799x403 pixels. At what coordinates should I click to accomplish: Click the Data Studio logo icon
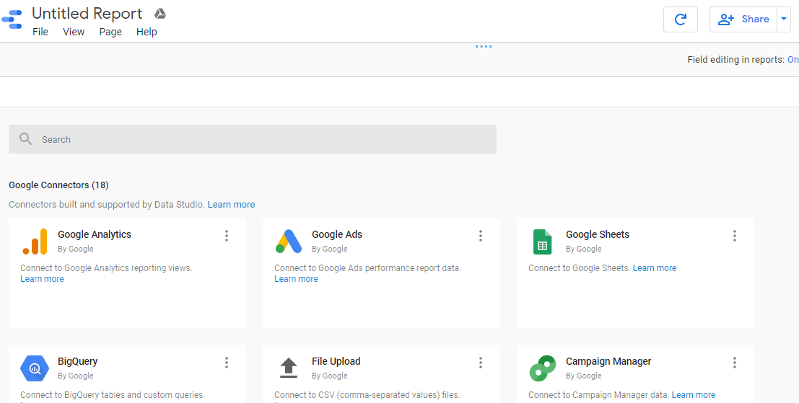pyautogui.click(x=12, y=19)
